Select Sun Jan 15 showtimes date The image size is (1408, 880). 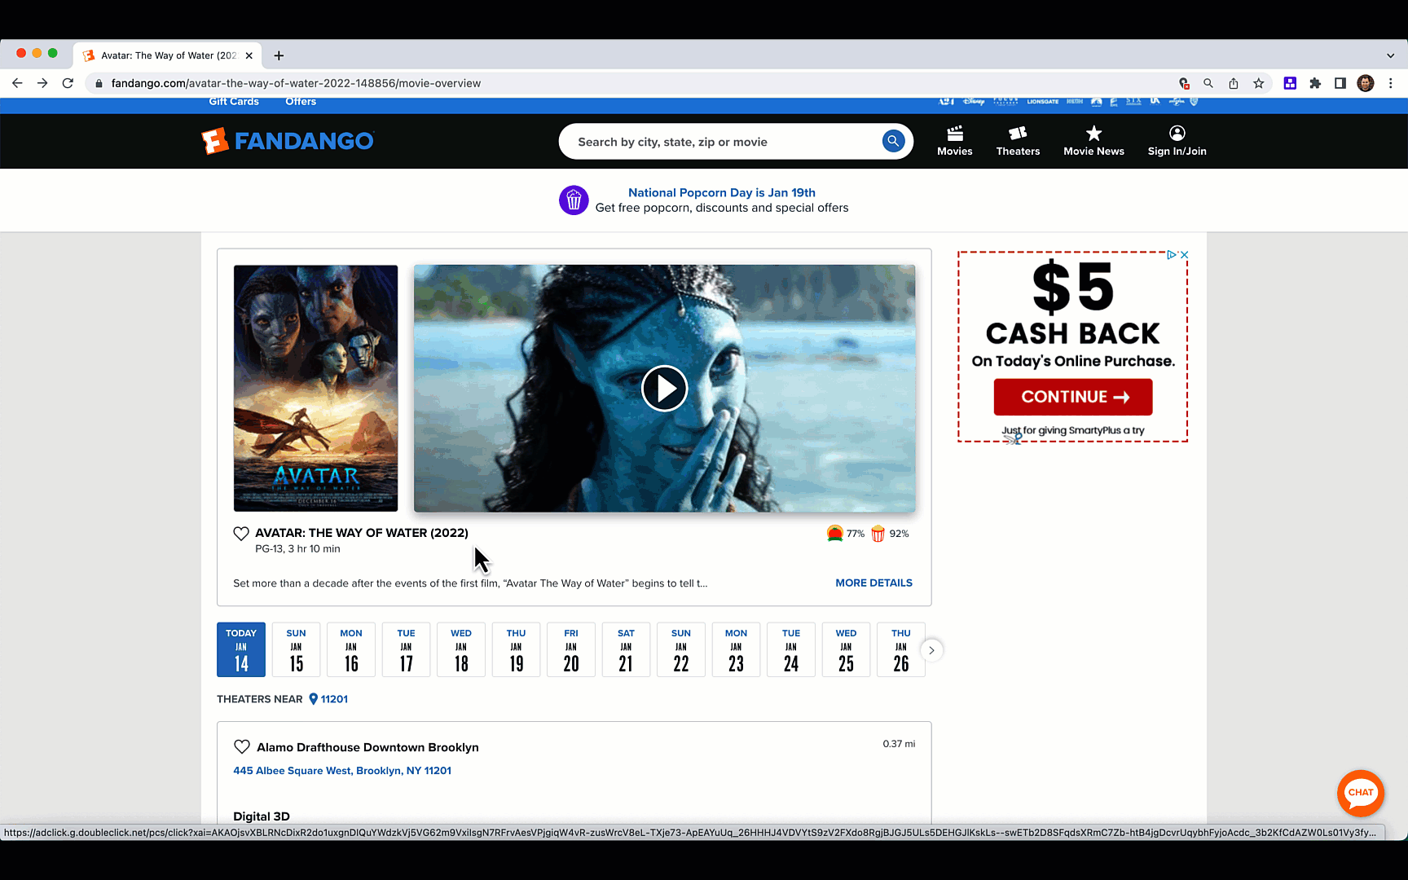pyautogui.click(x=296, y=649)
